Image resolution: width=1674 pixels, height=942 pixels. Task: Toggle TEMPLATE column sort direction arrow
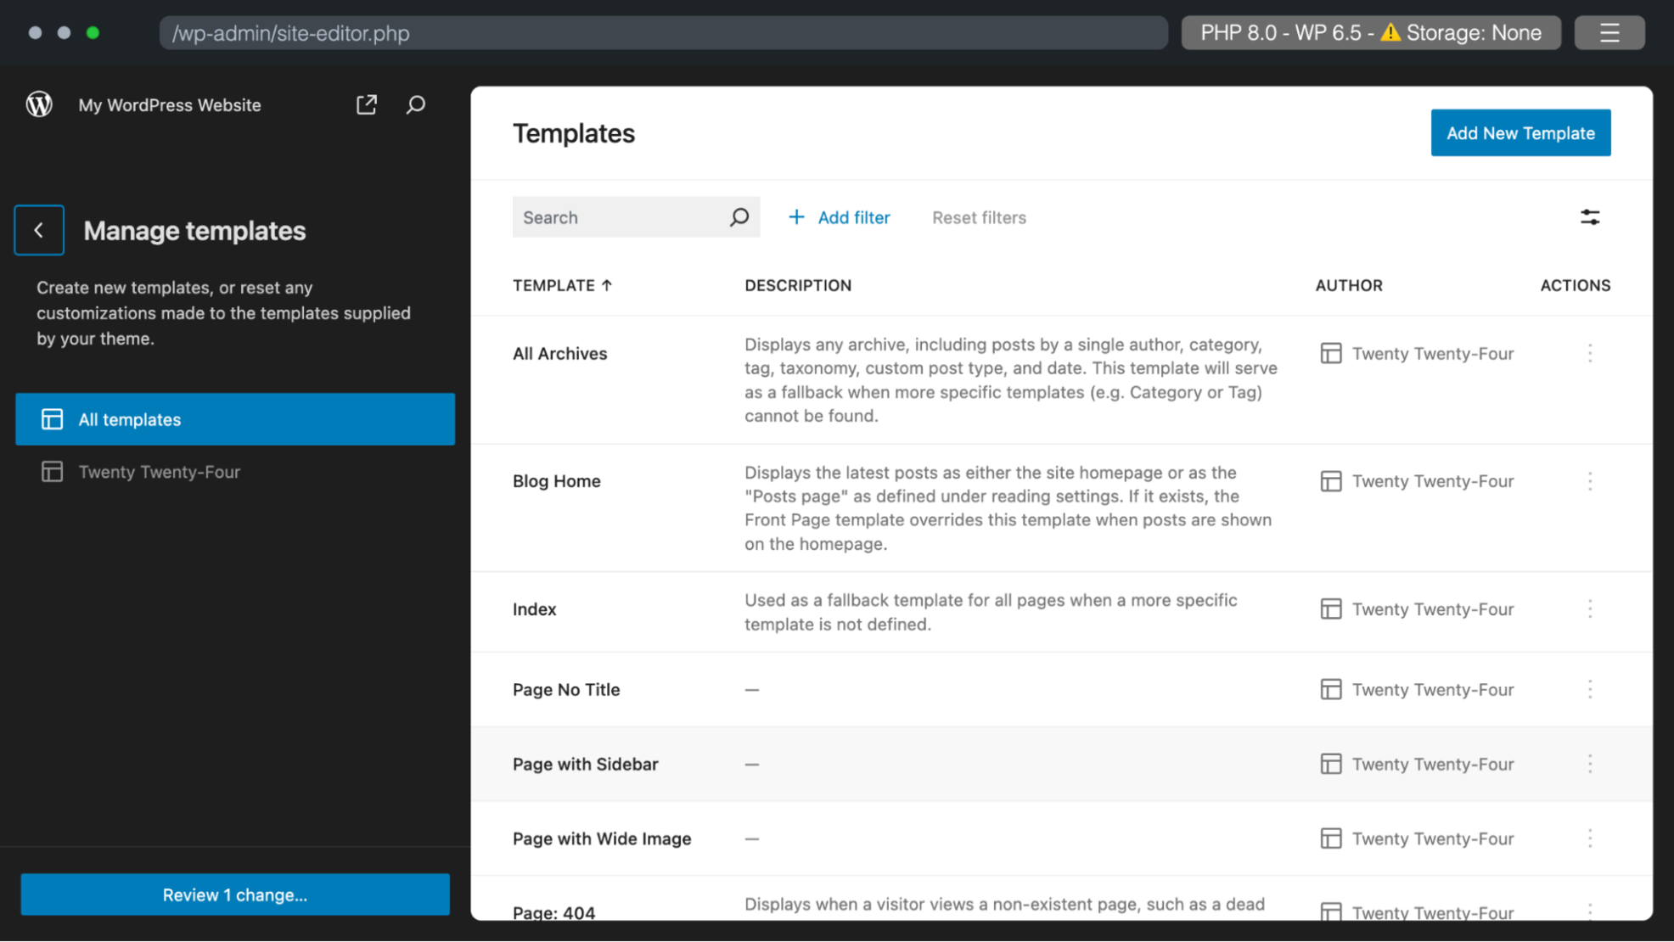(x=607, y=285)
